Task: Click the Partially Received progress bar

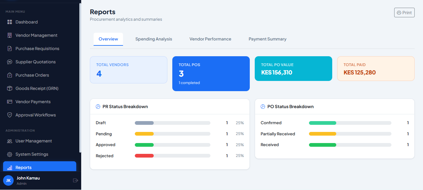Action: [x=350, y=134]
